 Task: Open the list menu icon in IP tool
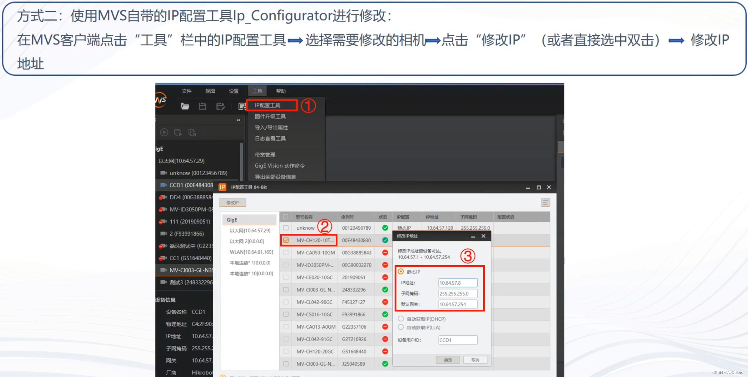click(545, 203)
